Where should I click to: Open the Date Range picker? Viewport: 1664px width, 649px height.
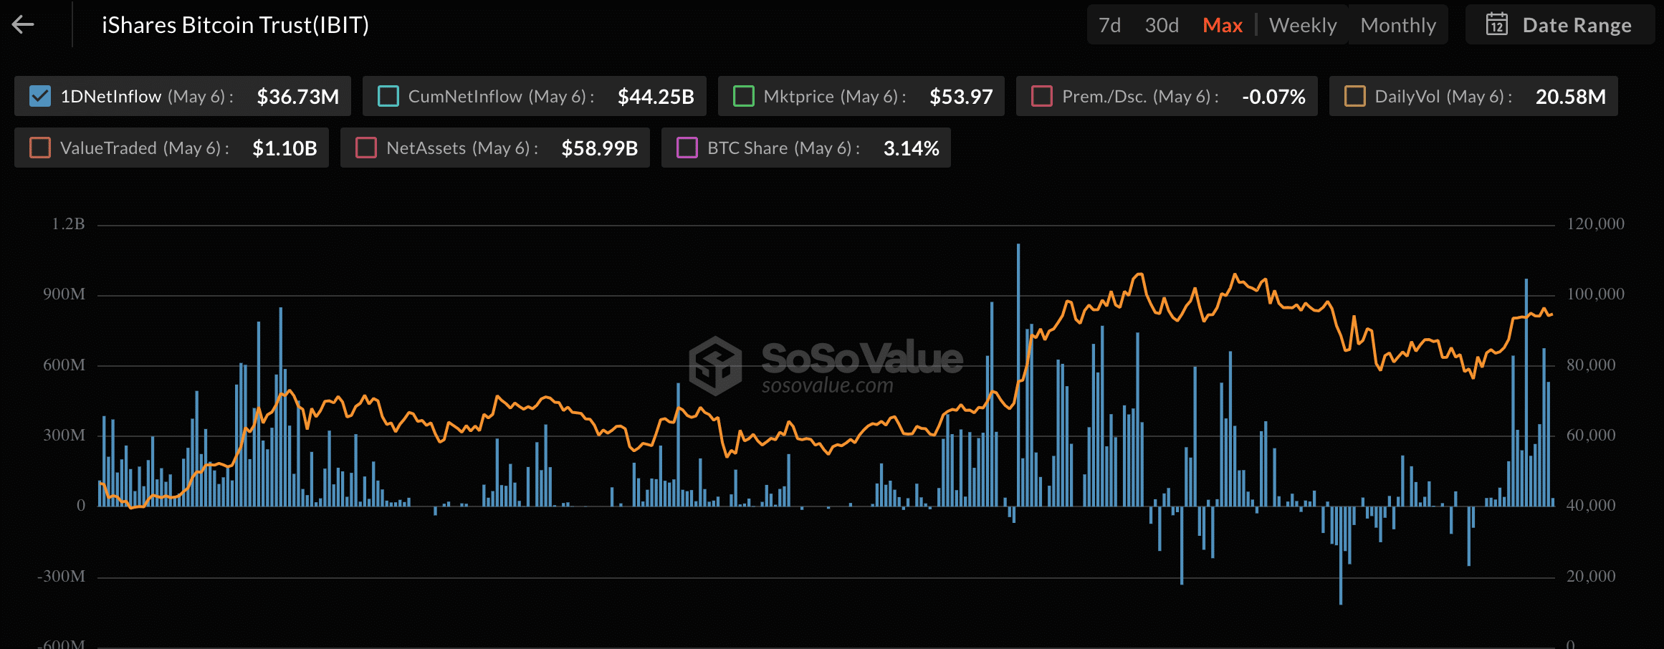coord(1559,25)
